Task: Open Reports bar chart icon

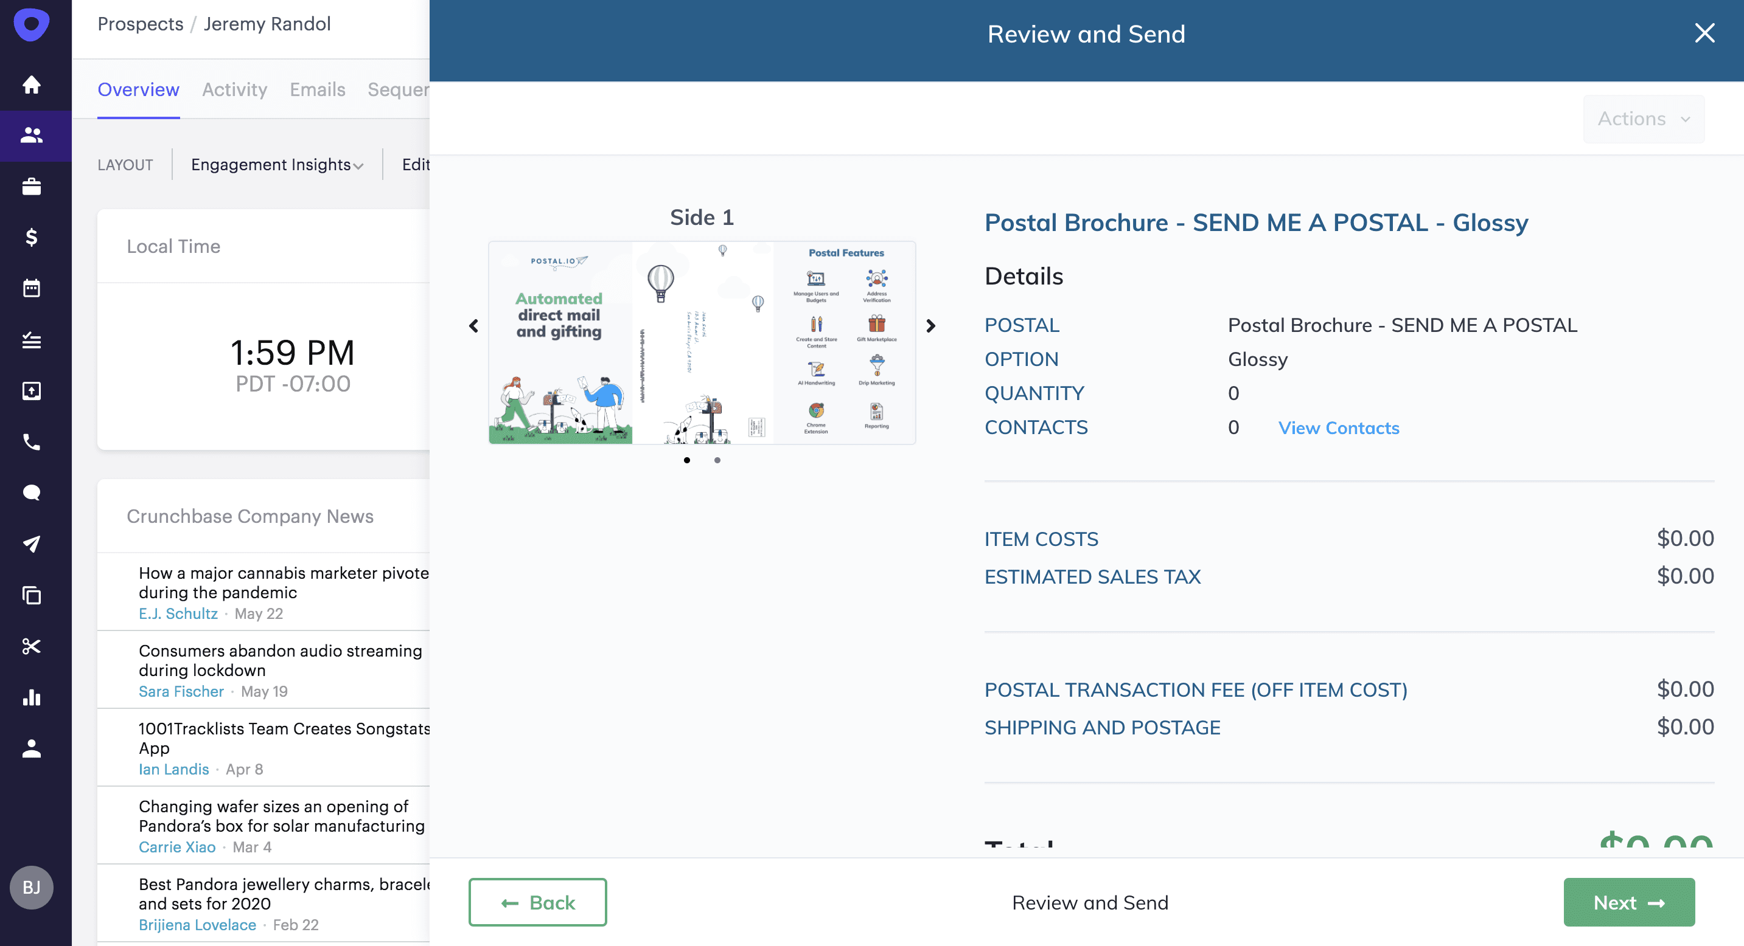Action: coord(31,697)
